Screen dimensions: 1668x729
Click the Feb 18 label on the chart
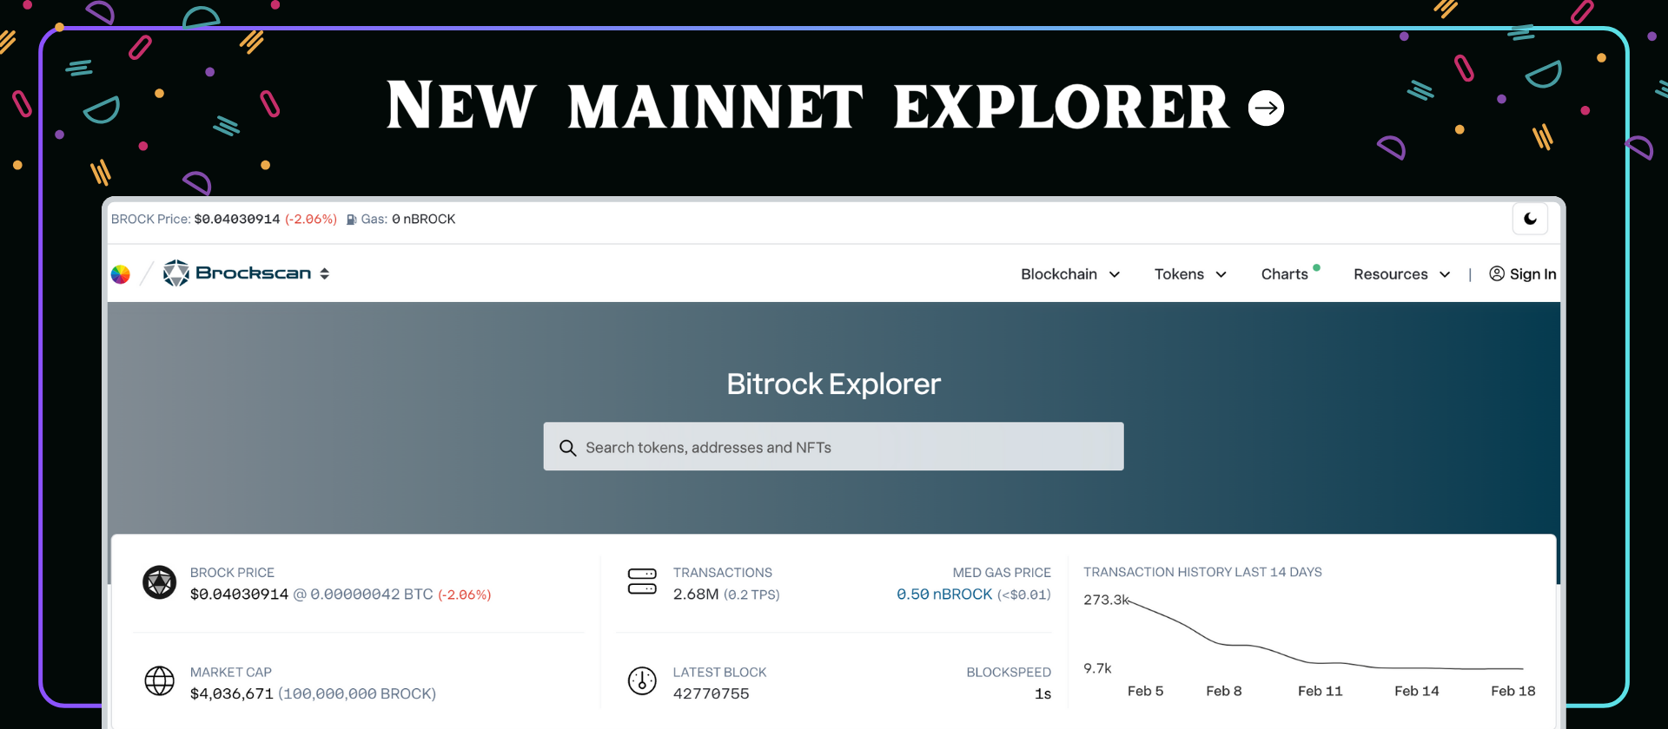[x=1512, y=691]
